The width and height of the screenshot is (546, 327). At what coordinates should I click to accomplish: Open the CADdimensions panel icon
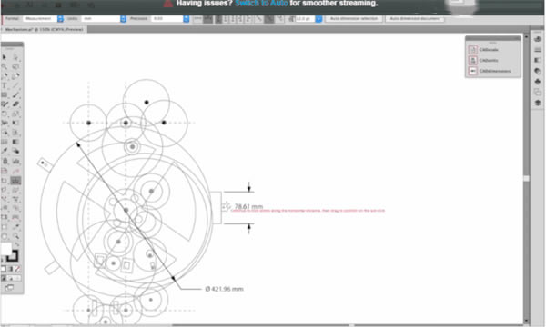[x=472, y=71]
